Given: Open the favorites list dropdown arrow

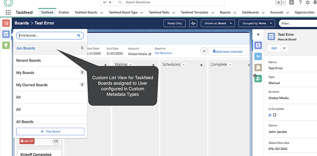Looking at the screenshot, I should tap(283, 2).
